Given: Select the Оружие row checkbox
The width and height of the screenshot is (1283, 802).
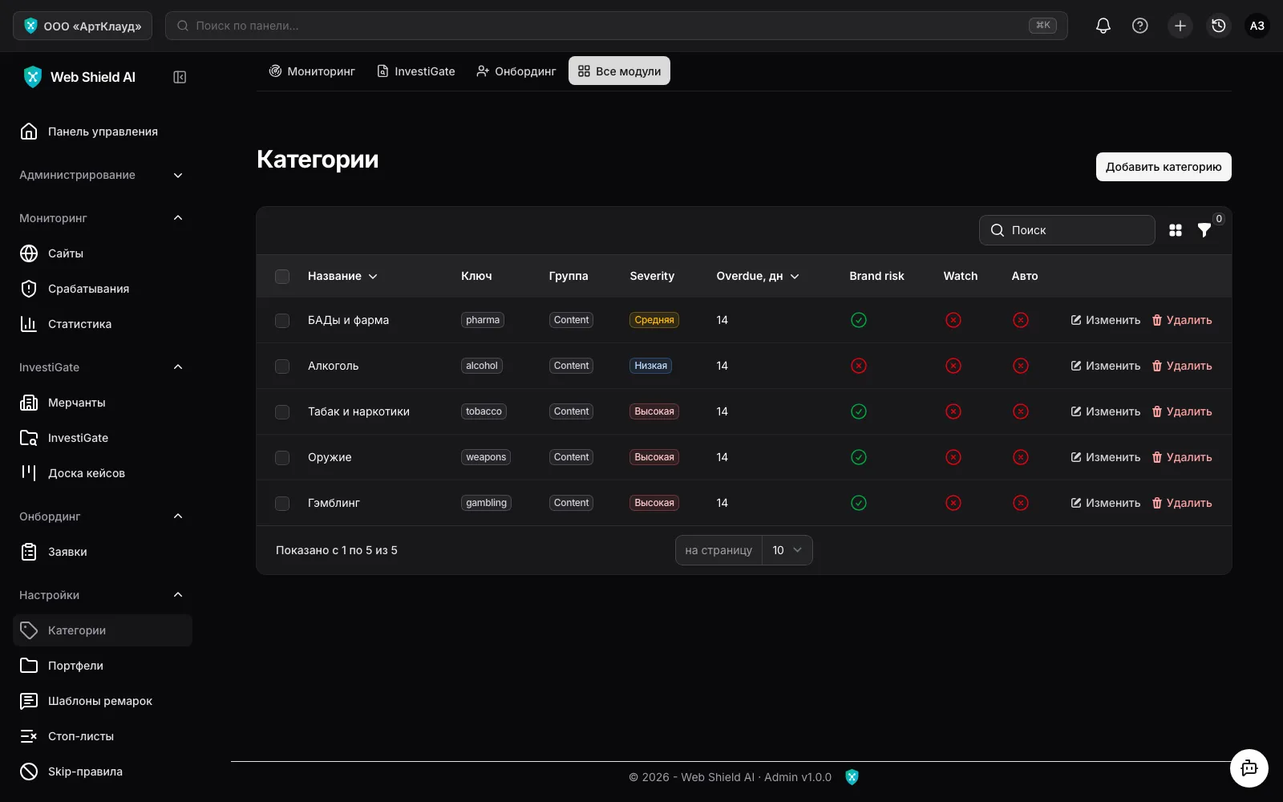Looking at the screenshot, I should [x=282, y=458].
